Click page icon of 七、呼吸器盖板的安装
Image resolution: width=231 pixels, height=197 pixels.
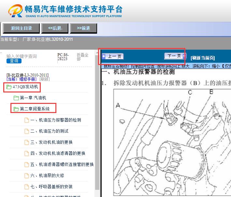(x=27, y=187)
